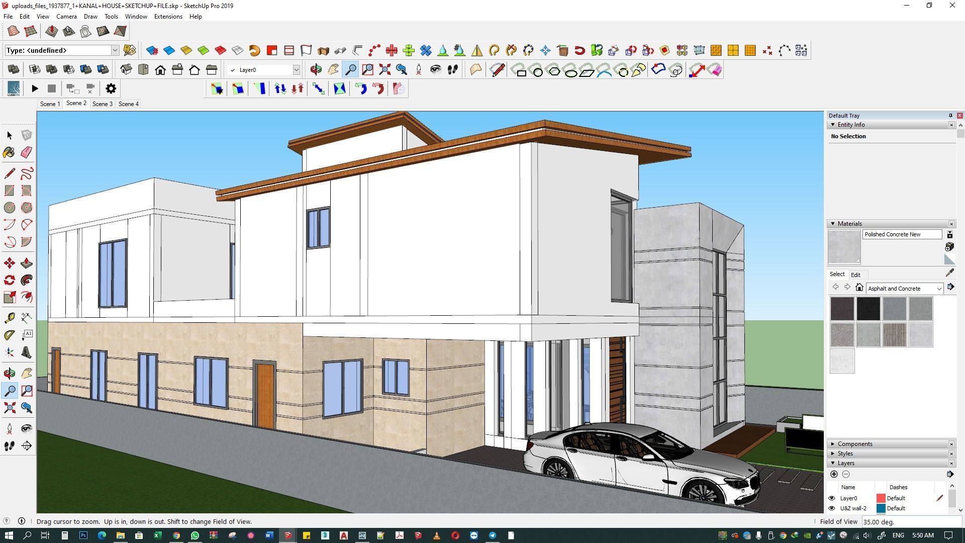
Task: Switch to Scene 1 tab
Action: tap(50, 104)
